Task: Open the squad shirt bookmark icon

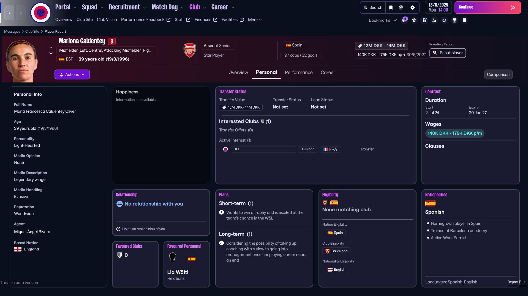Action: tap(414, 20)
